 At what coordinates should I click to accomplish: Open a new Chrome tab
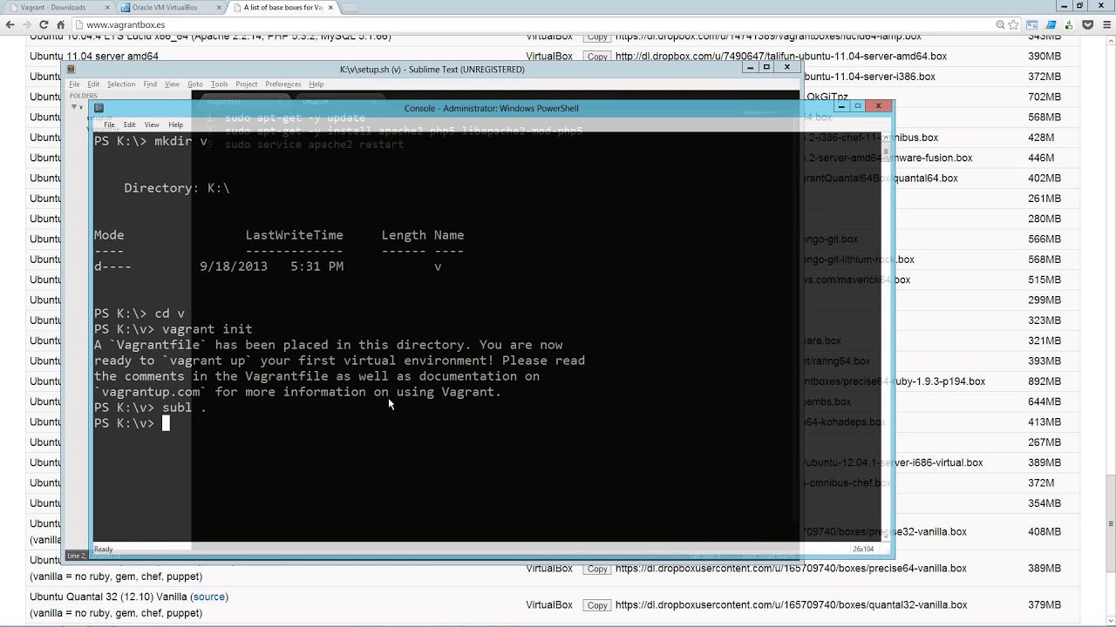351,8
